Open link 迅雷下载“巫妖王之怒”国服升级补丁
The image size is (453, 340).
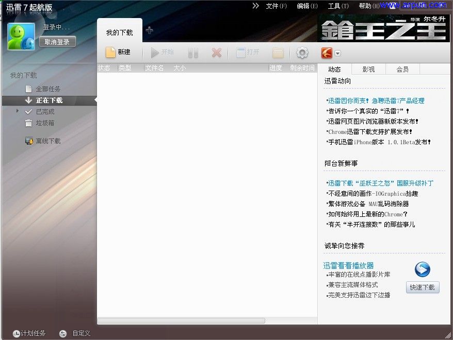pos(380,183)
